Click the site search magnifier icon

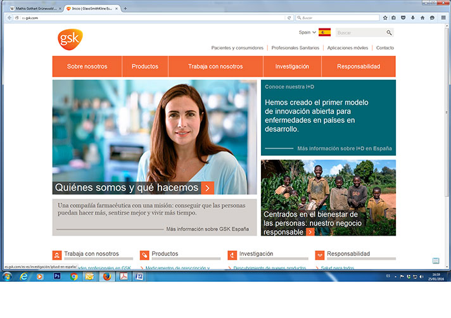click(389, 32)
